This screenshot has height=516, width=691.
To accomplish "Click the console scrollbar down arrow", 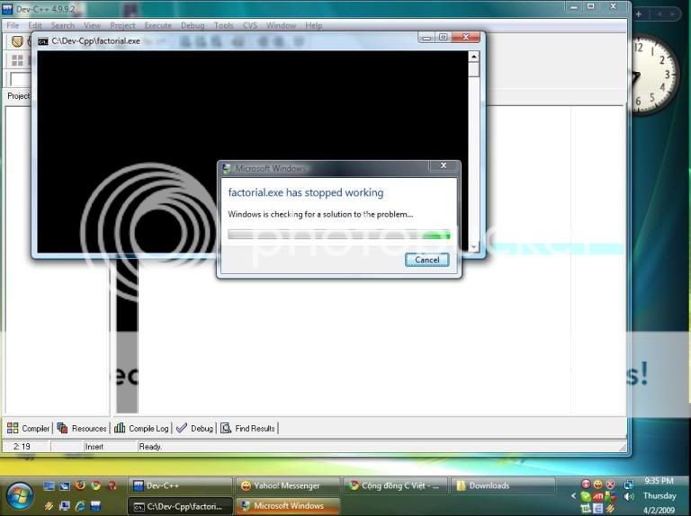I will 474,247.
